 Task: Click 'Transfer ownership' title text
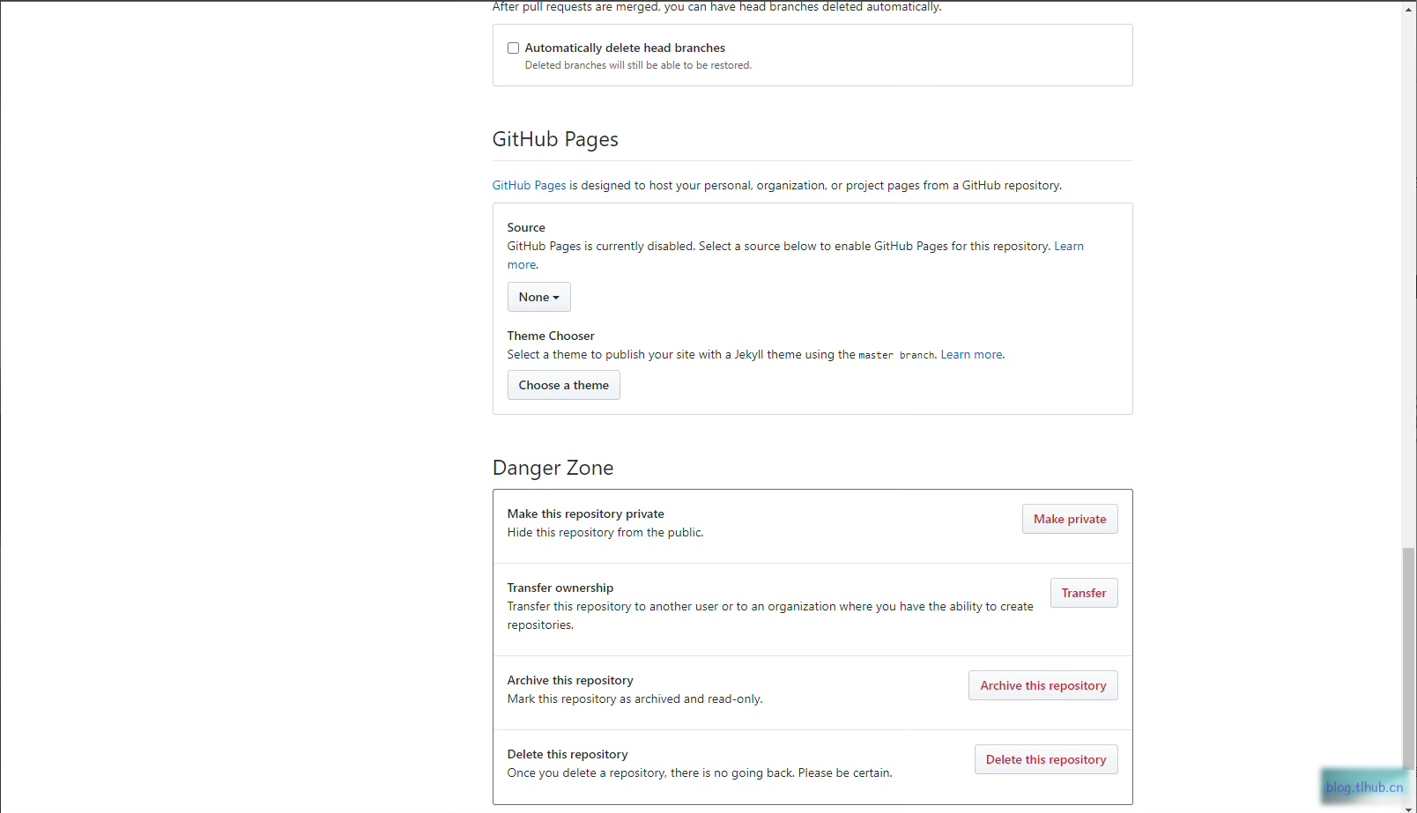[x=560, y=588]
